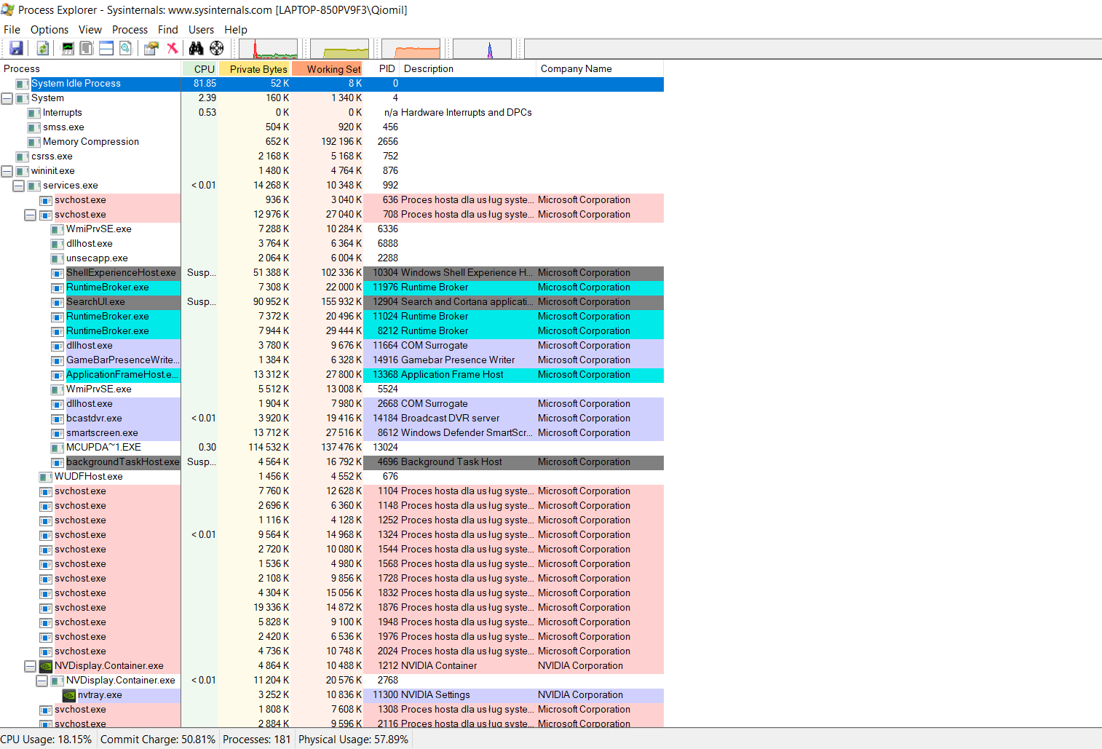Image resolution: width=1102 pixels, height=749 pixels.
Task: Open the Options menu
Action: click(49, 30)
